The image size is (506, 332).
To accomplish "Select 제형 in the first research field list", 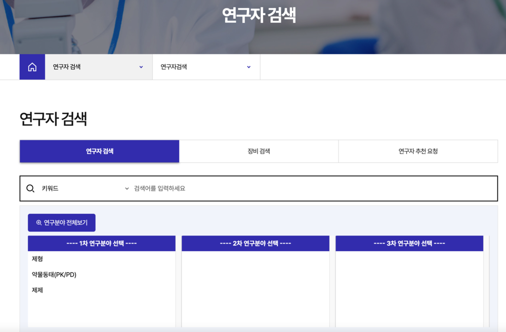I will click(x=37, y=259).
